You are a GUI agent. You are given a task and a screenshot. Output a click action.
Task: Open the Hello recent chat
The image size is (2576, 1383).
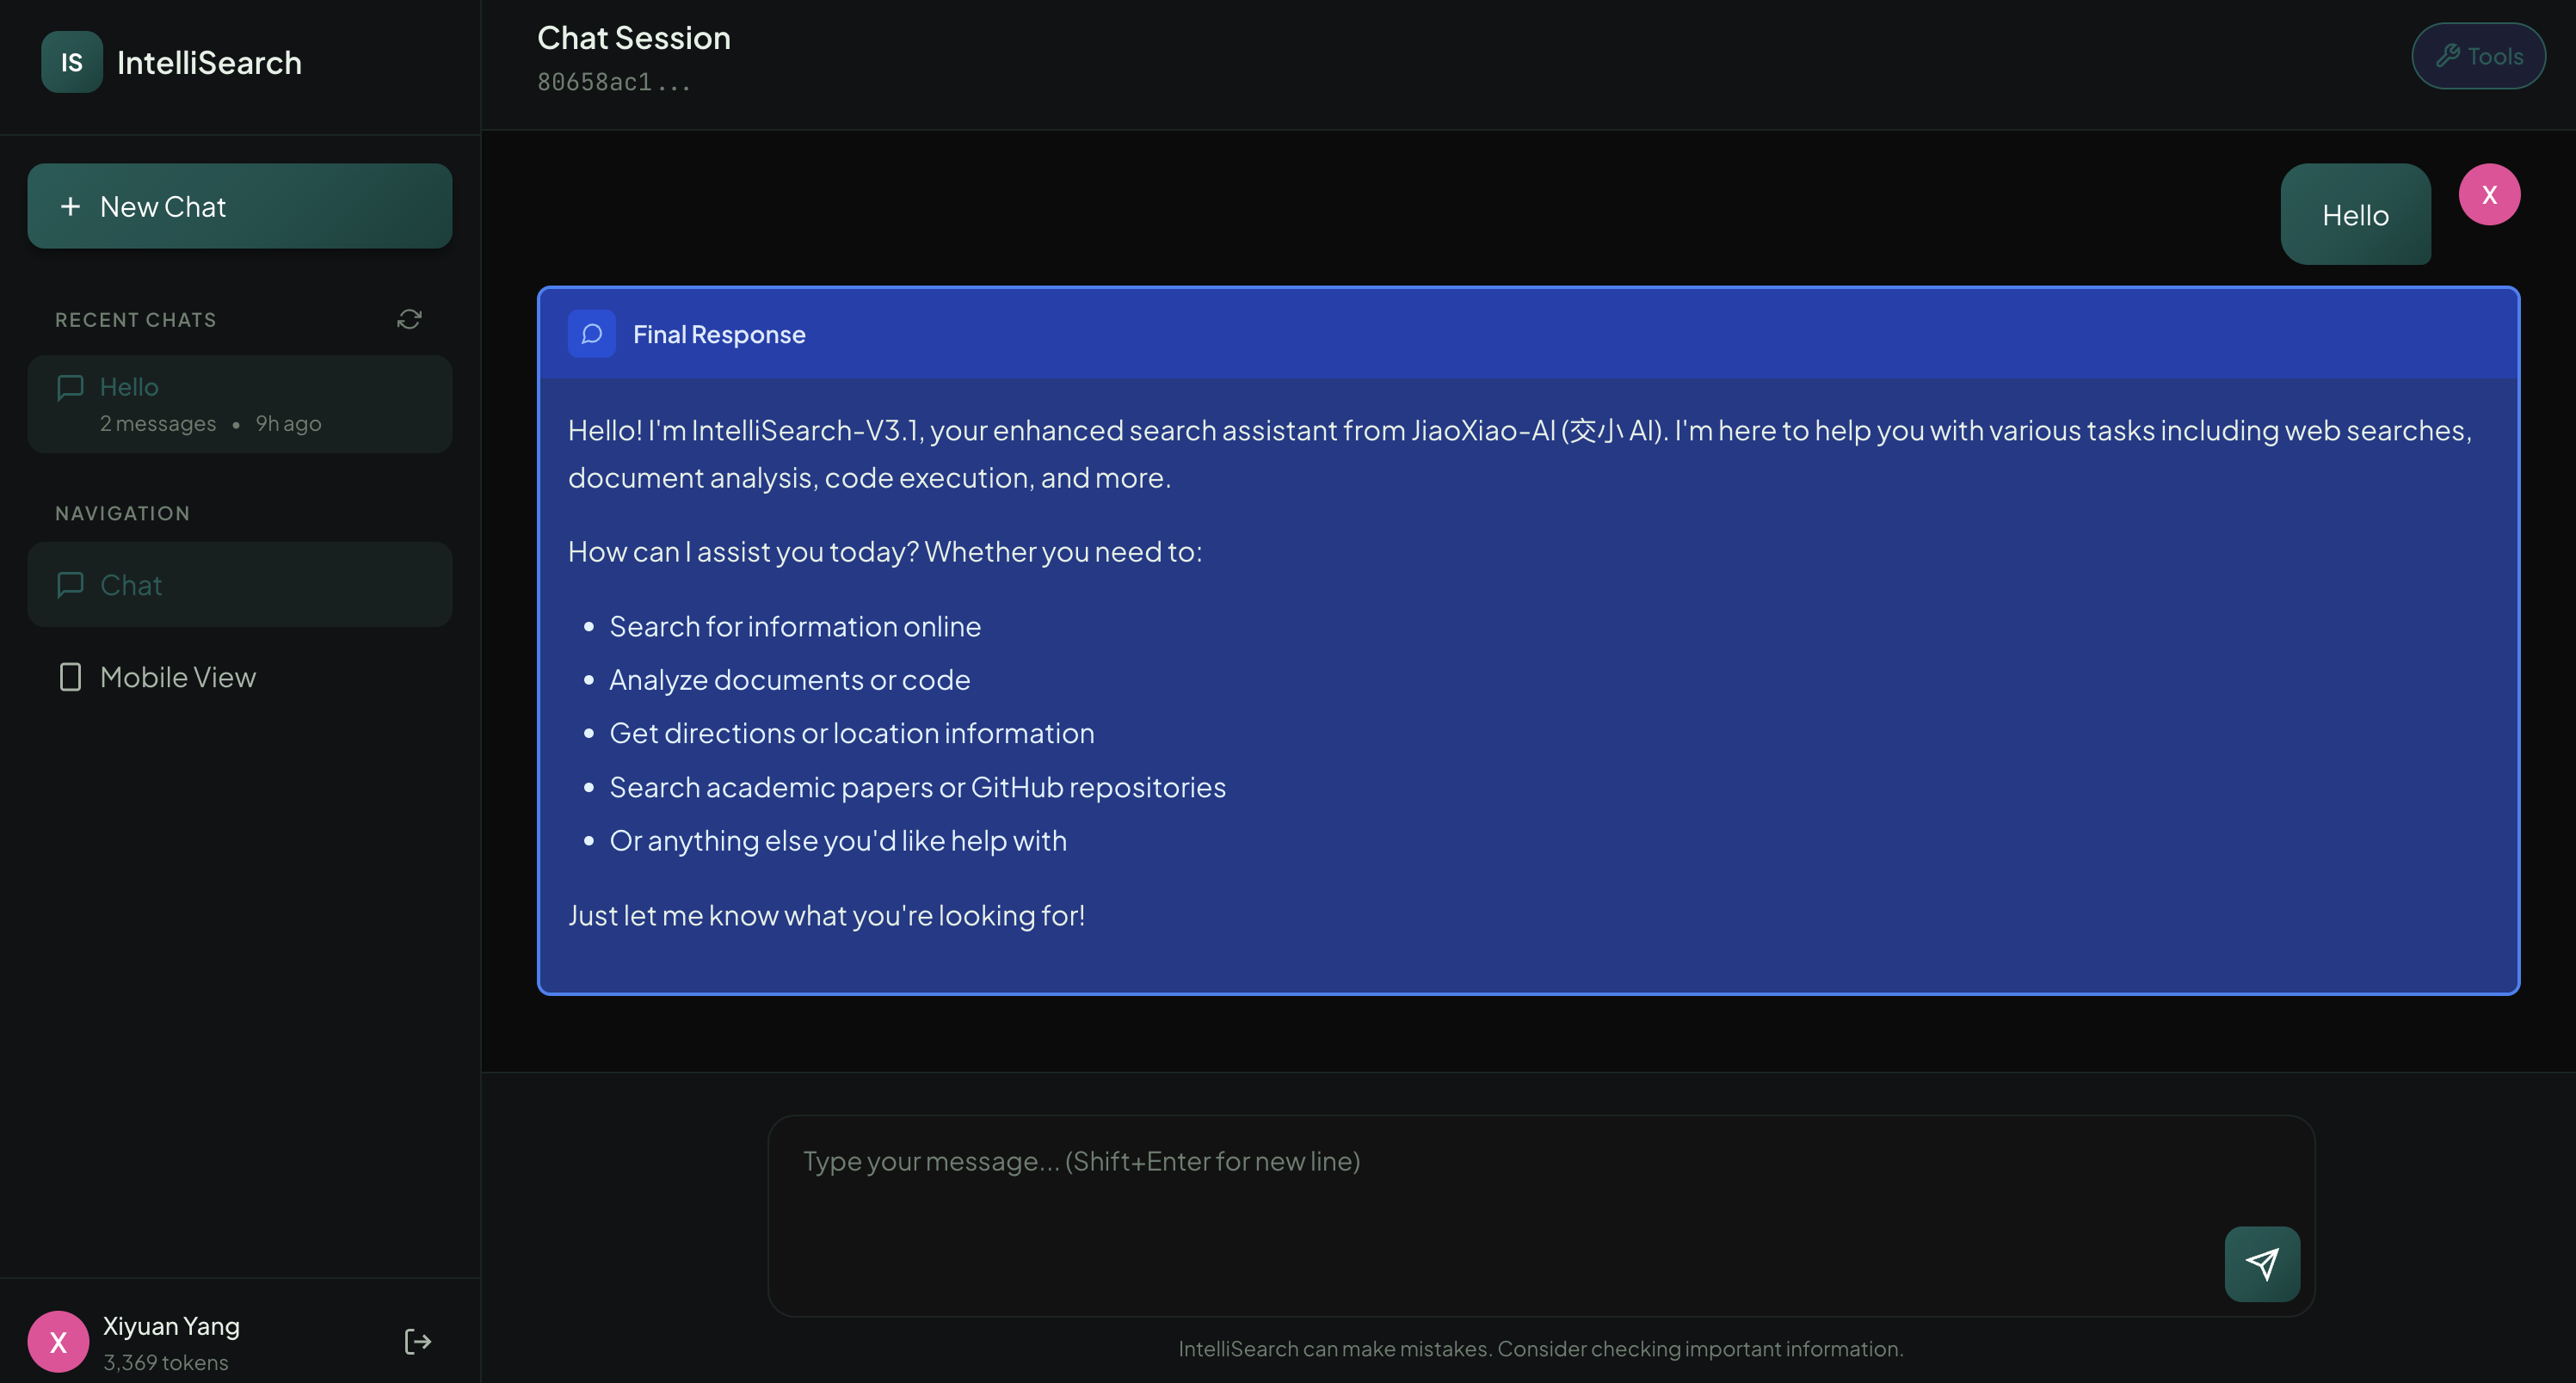239,403
